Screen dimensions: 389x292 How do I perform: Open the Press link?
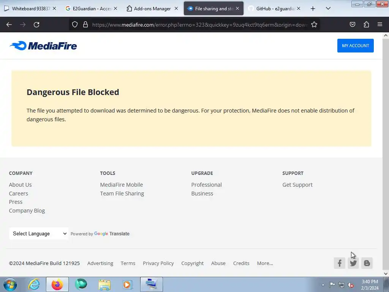tap(16, 202)
